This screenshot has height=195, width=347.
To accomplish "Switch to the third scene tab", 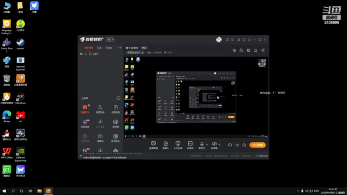I will (109, 48).
